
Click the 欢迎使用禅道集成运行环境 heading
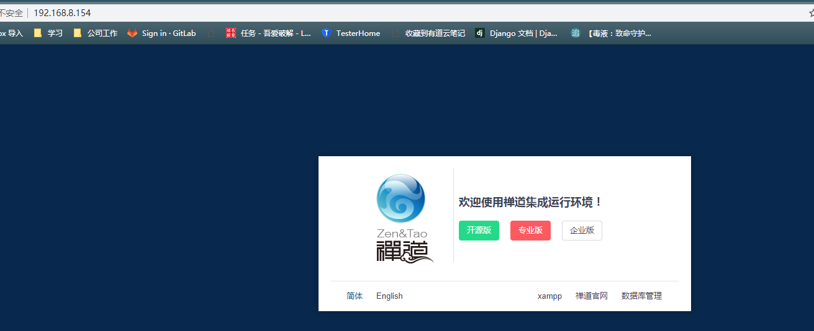pos(530,202)
